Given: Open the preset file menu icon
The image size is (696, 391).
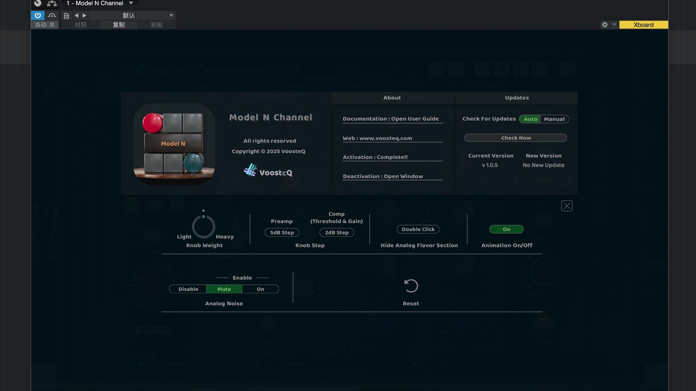Looking at the screenshot, I should pyautogui.click(x=66, y=16).
